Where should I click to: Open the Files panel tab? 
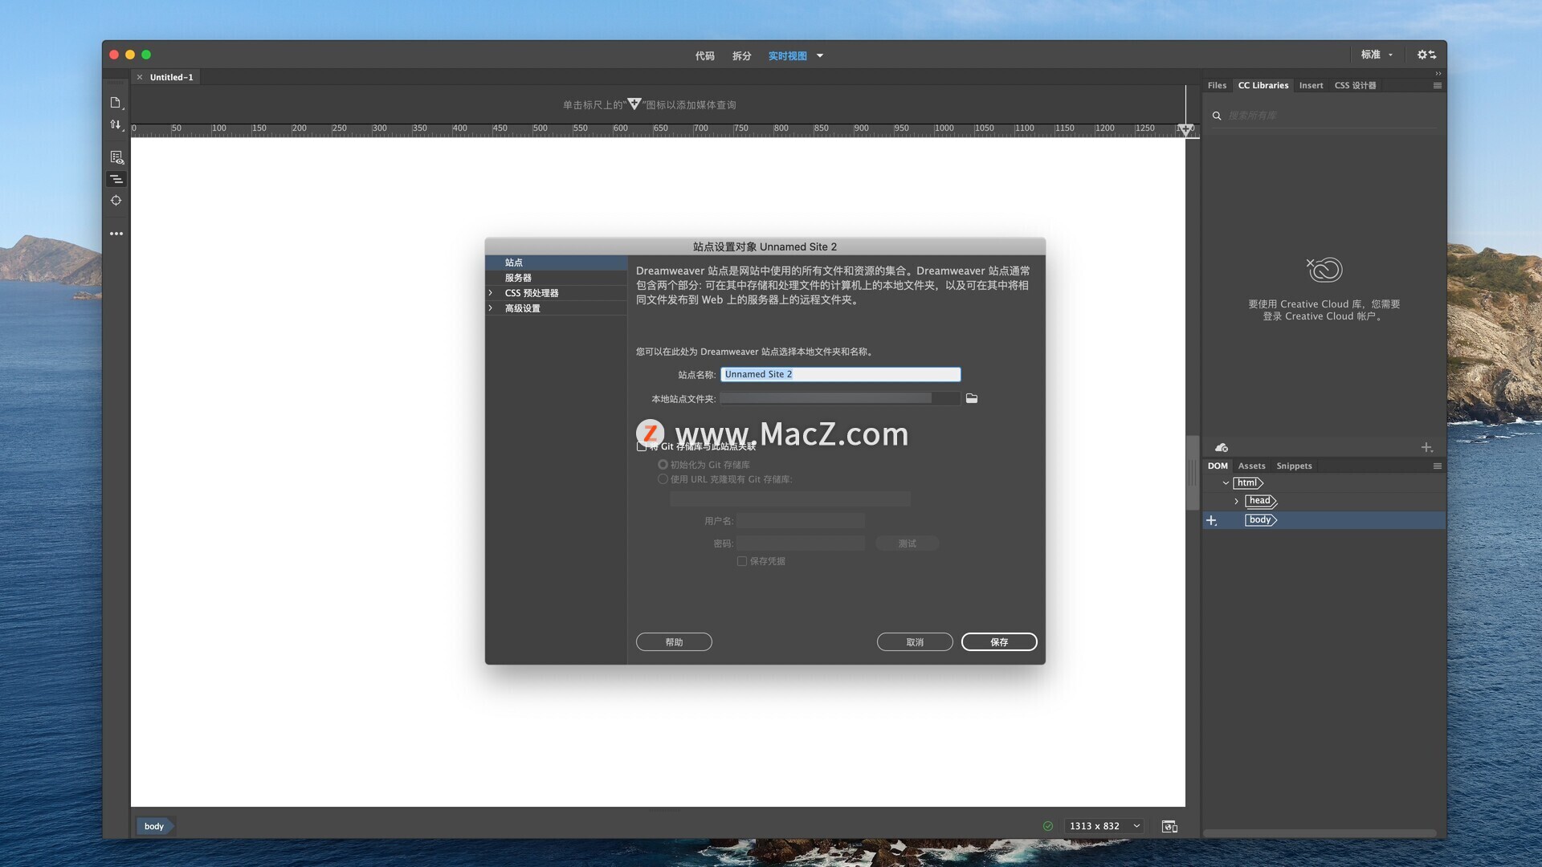[1217, 85]
